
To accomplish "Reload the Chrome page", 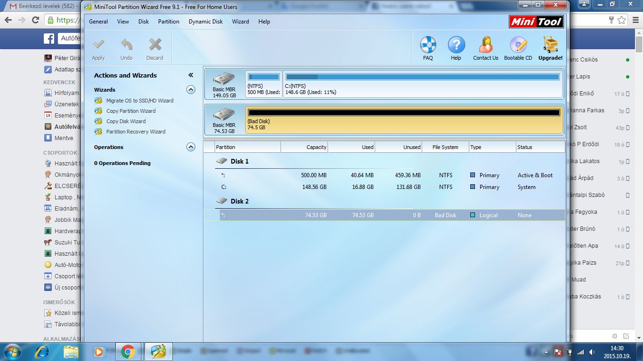I will [x=35, y=20].
